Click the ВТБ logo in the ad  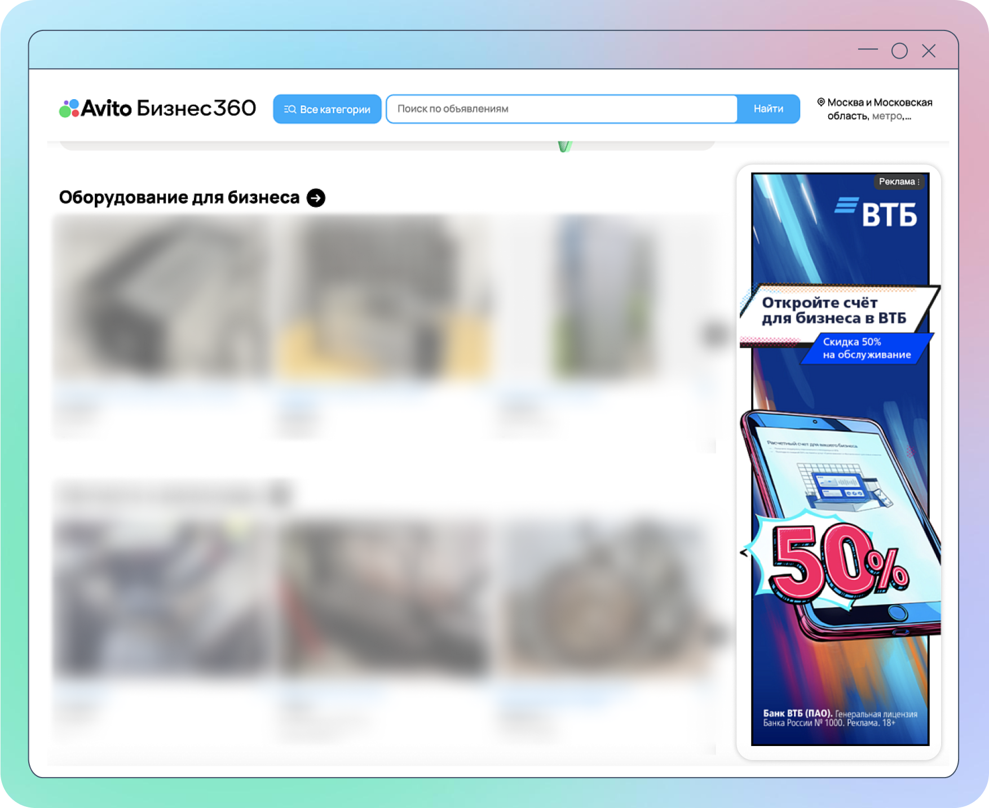876,213
